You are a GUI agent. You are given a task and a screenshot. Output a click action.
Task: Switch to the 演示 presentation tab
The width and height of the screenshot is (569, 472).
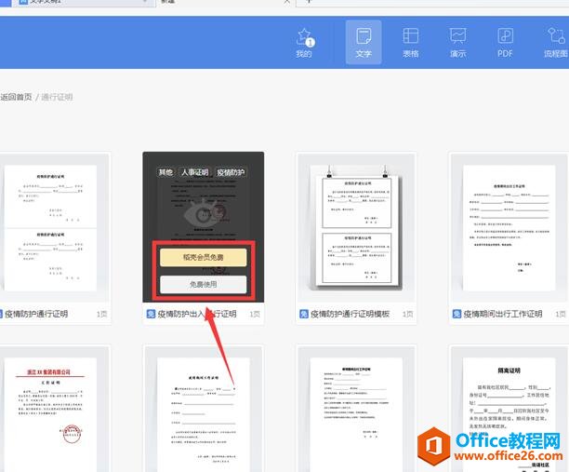tap(457, 43)
